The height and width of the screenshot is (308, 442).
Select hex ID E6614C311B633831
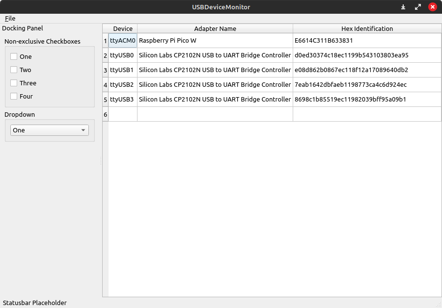(367, 41)
